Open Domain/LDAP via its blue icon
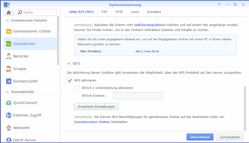 [9, 81]
